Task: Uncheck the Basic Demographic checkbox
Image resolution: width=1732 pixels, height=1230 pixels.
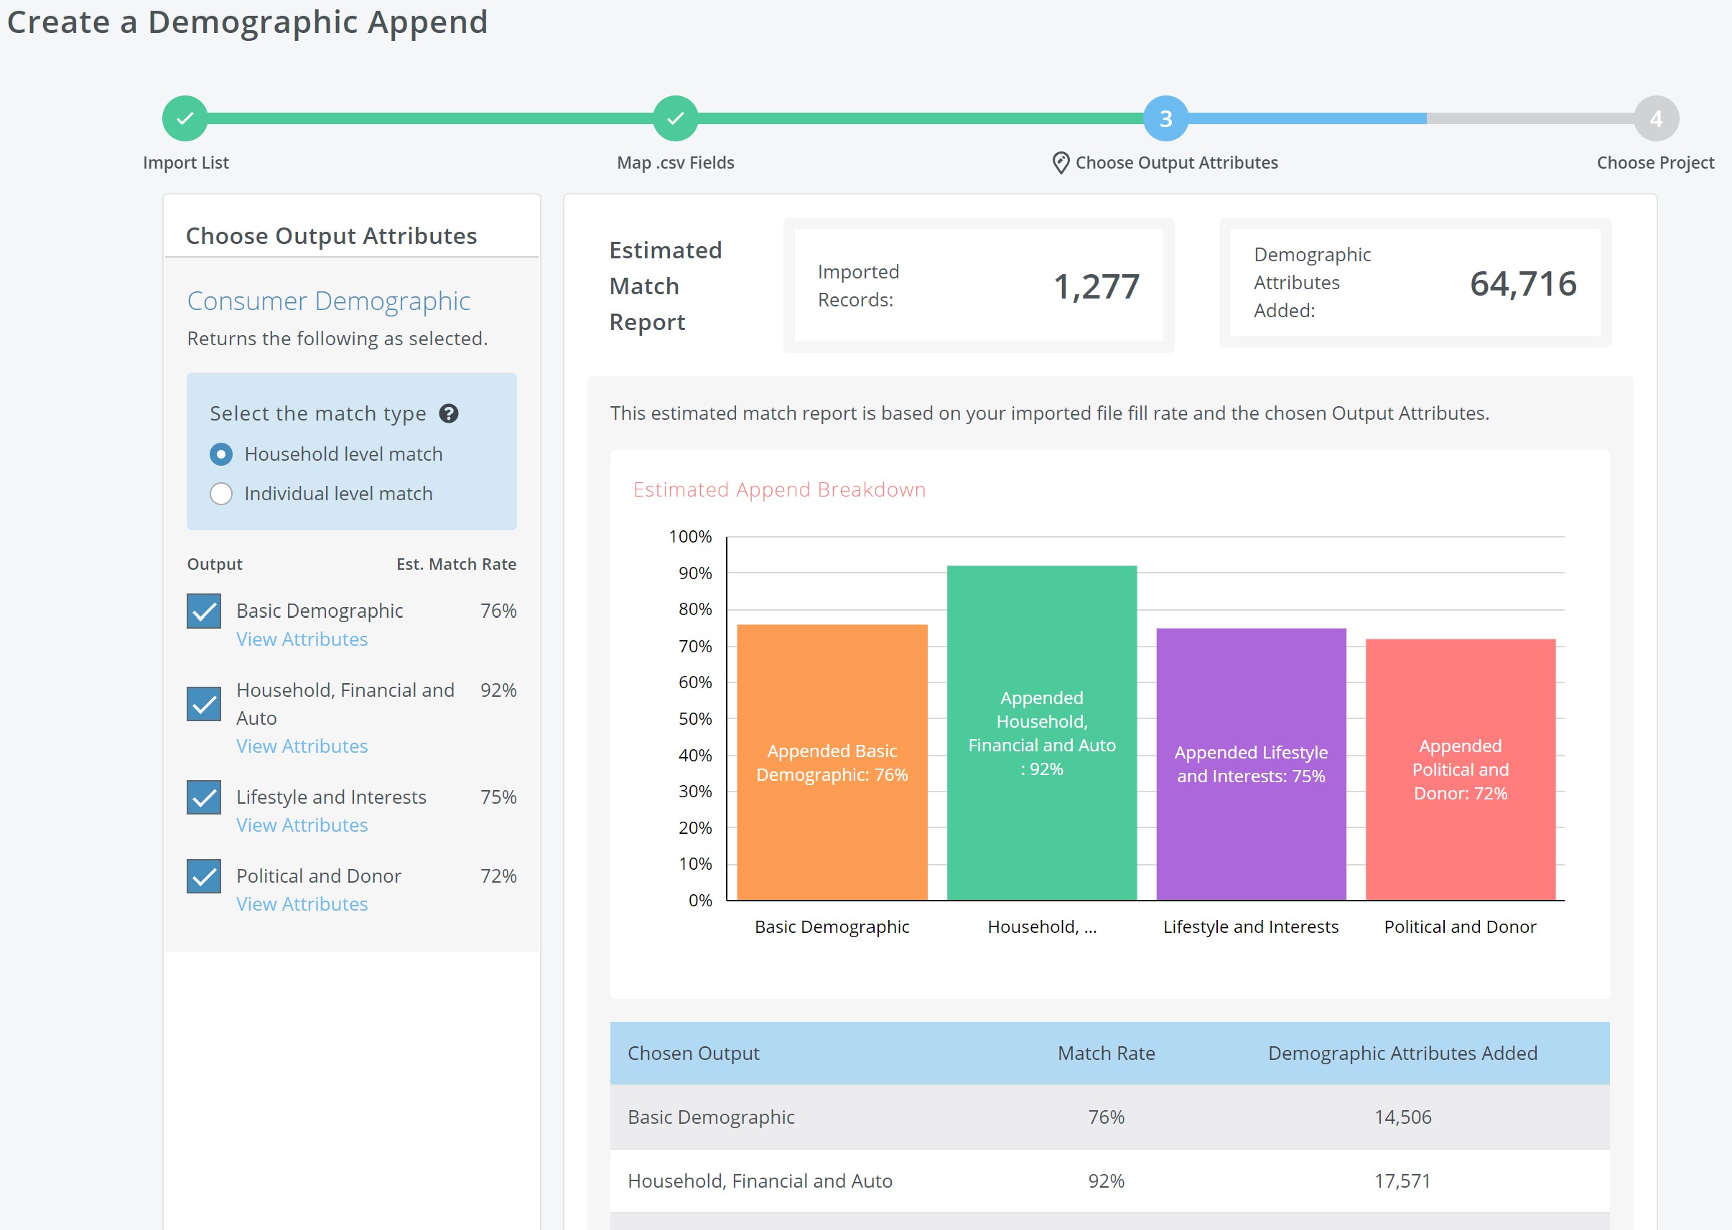Action: tap(204, 611)
